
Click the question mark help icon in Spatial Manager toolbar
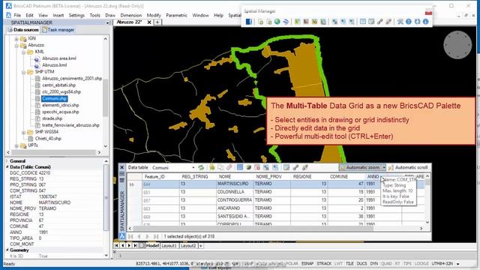click(408, 22)
